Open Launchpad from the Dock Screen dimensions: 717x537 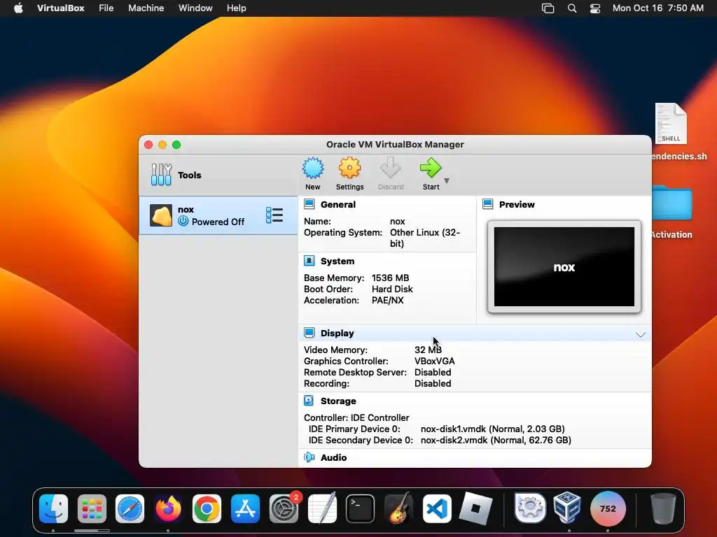(92, 508)
